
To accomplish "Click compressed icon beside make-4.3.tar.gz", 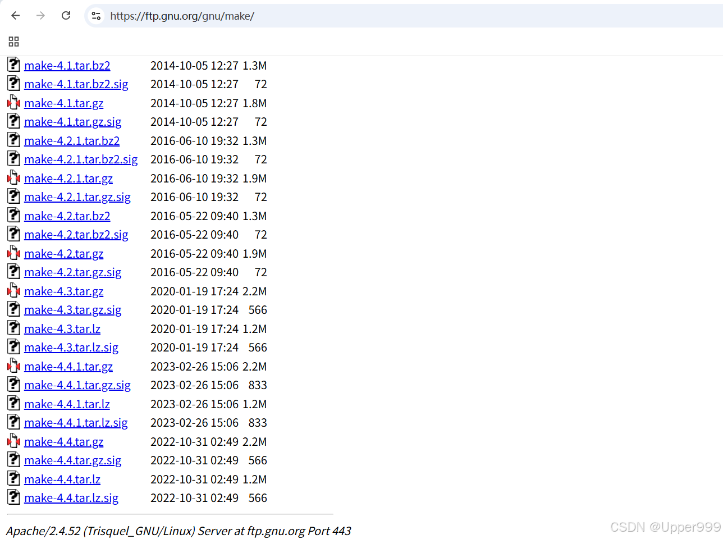I will click(14, 290).
